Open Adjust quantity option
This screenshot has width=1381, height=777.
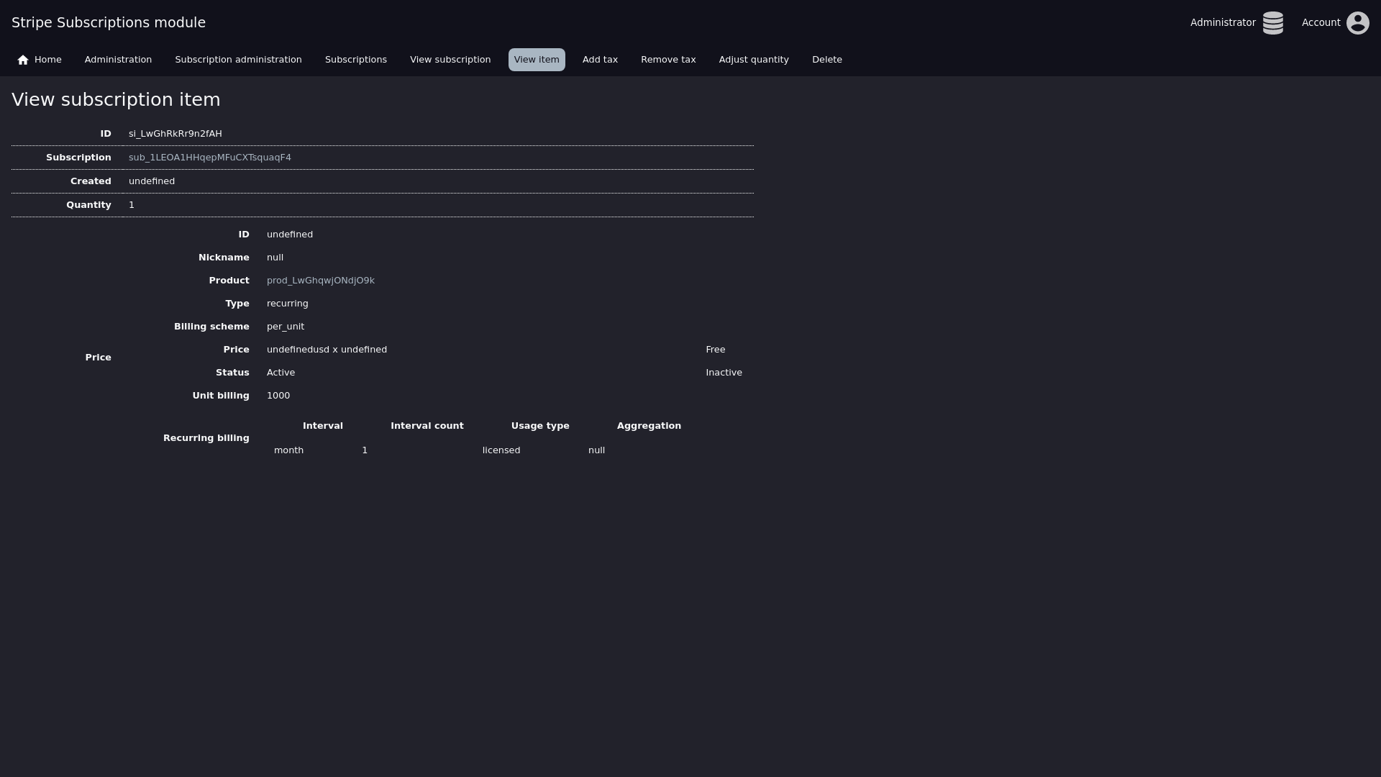click(x=754, y=60)
